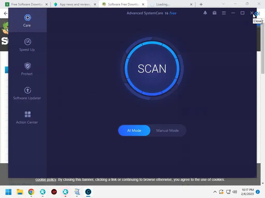This screenshot has width=265, height=198.
Task: Open the Speed Up section
Action: point(27,45)
